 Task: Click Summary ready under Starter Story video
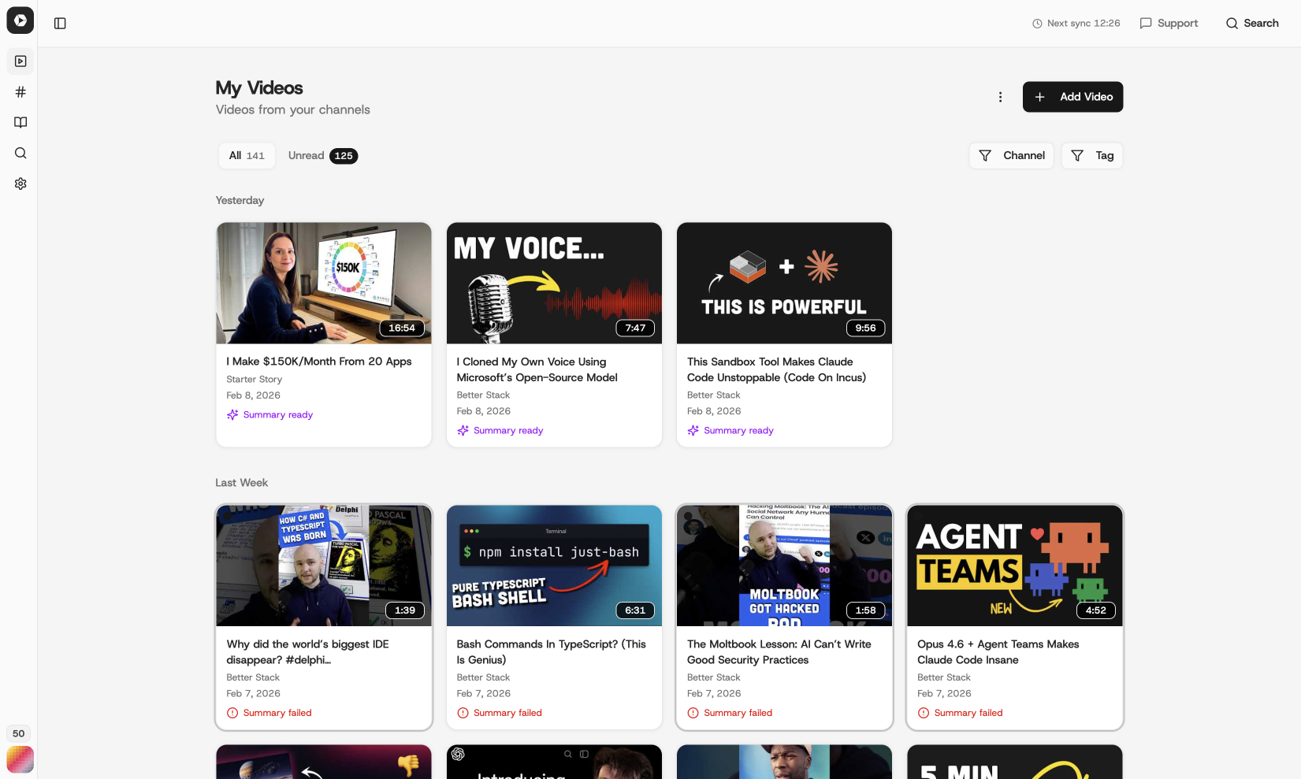pyautogui.click(x=269, y=415)
